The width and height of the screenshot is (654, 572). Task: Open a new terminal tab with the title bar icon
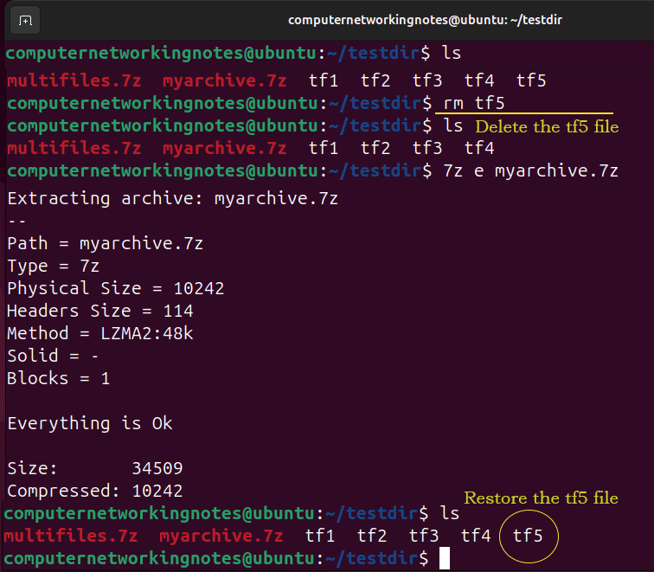coord(25,20)
